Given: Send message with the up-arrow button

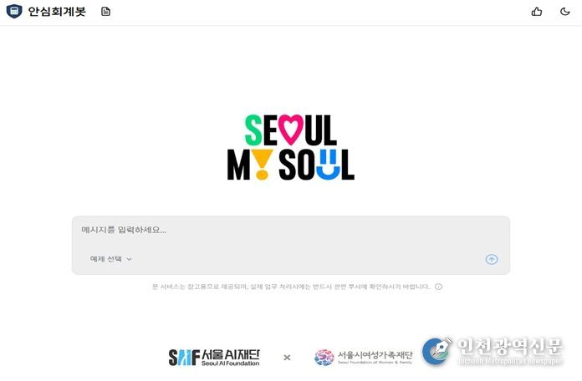Looking at the screenshot, I should click(492, 259).
